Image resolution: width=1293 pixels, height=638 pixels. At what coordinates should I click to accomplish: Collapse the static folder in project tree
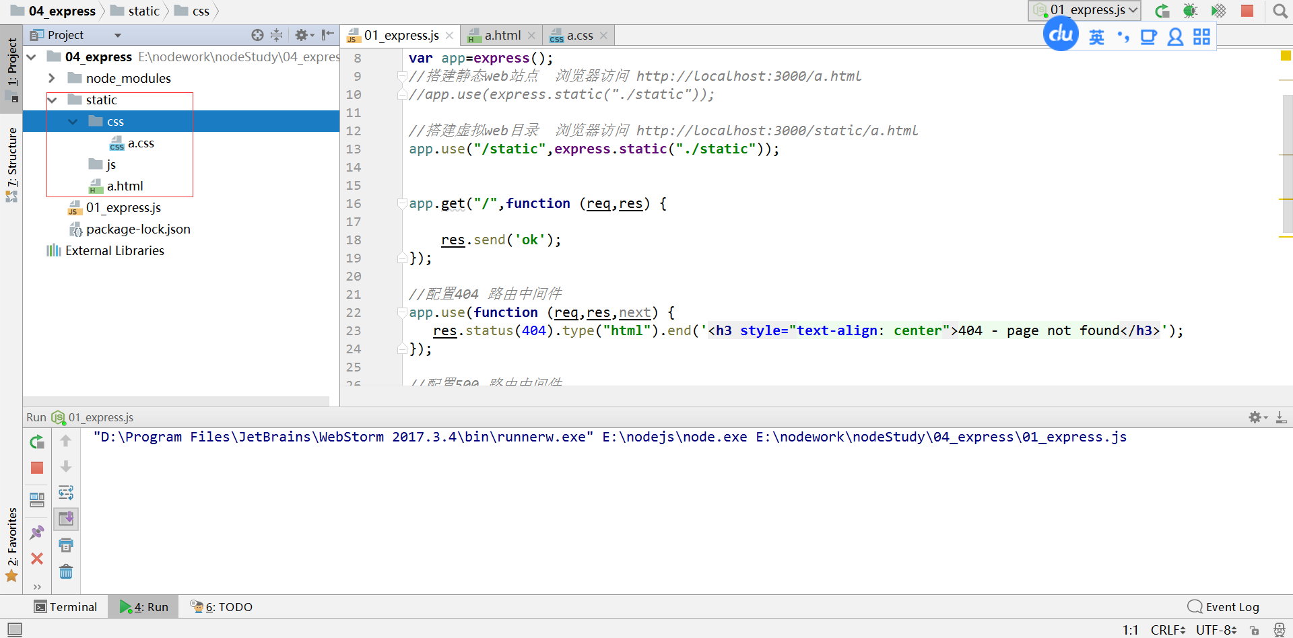[52, 100]
